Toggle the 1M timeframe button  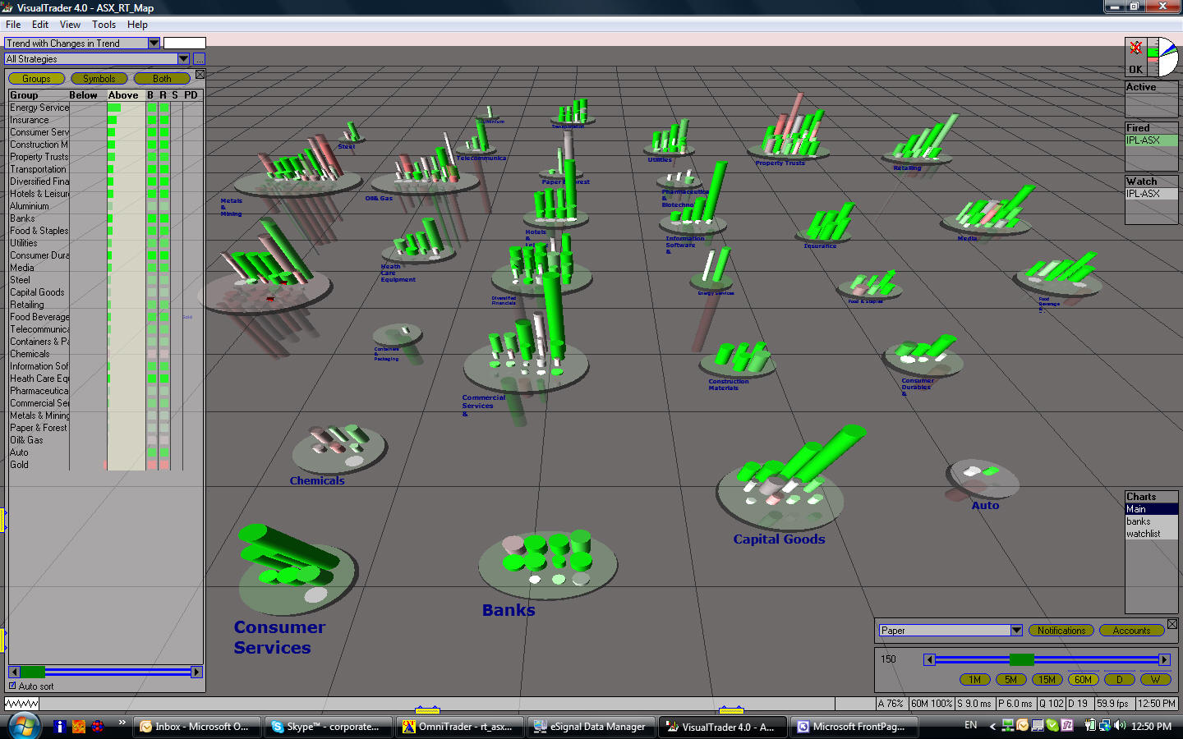(974, 680)
